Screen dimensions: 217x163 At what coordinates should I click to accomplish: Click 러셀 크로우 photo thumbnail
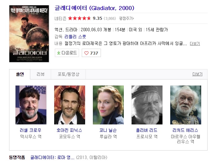[x=31, y=105]
